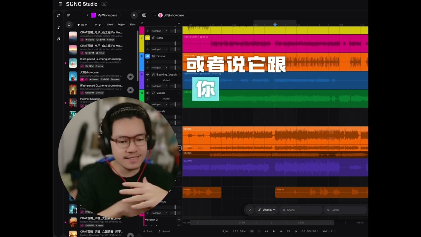Open the No Input dropdown on the topmost track
The height and width of the screenshot is (237, 421).
159,31
